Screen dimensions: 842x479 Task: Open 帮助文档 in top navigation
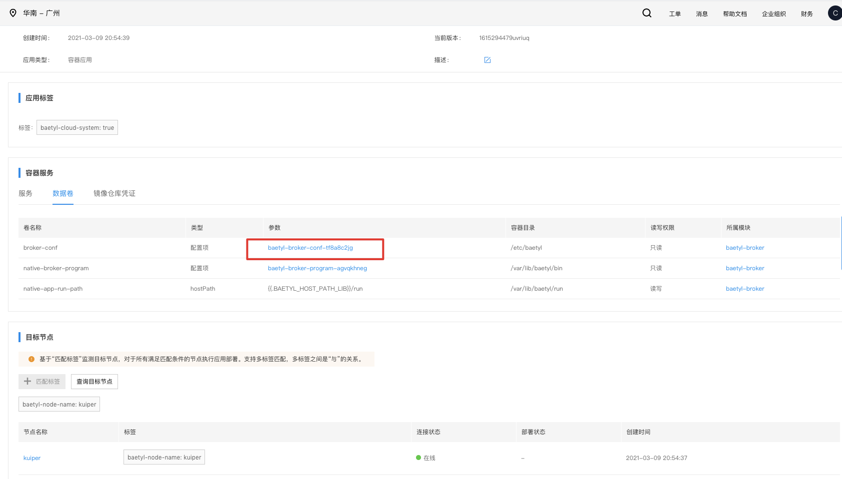coord(735,14)
